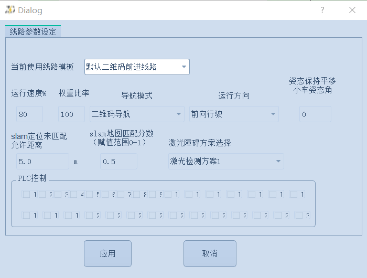Click the 权重比率 field showing 100
Image resolution: width=367 pixels, height=278 pixels.
[x=71, y=114]
